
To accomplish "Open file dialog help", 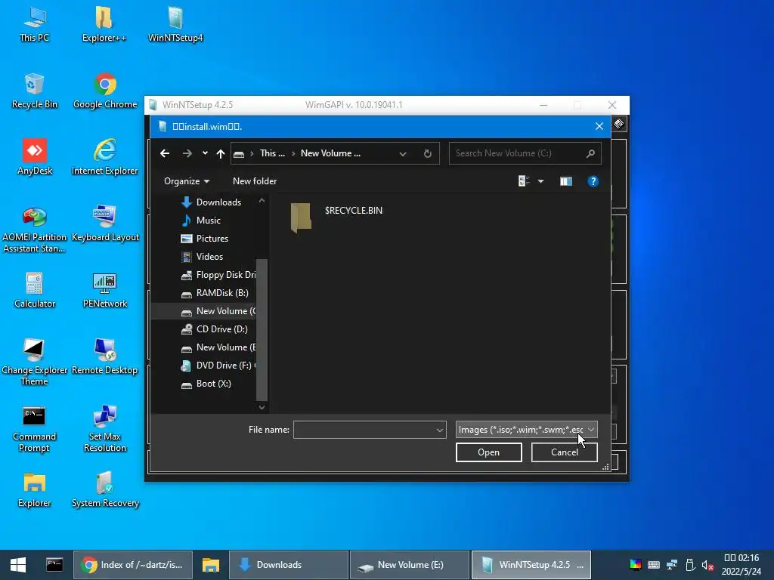I will click(x=593, y=181).
